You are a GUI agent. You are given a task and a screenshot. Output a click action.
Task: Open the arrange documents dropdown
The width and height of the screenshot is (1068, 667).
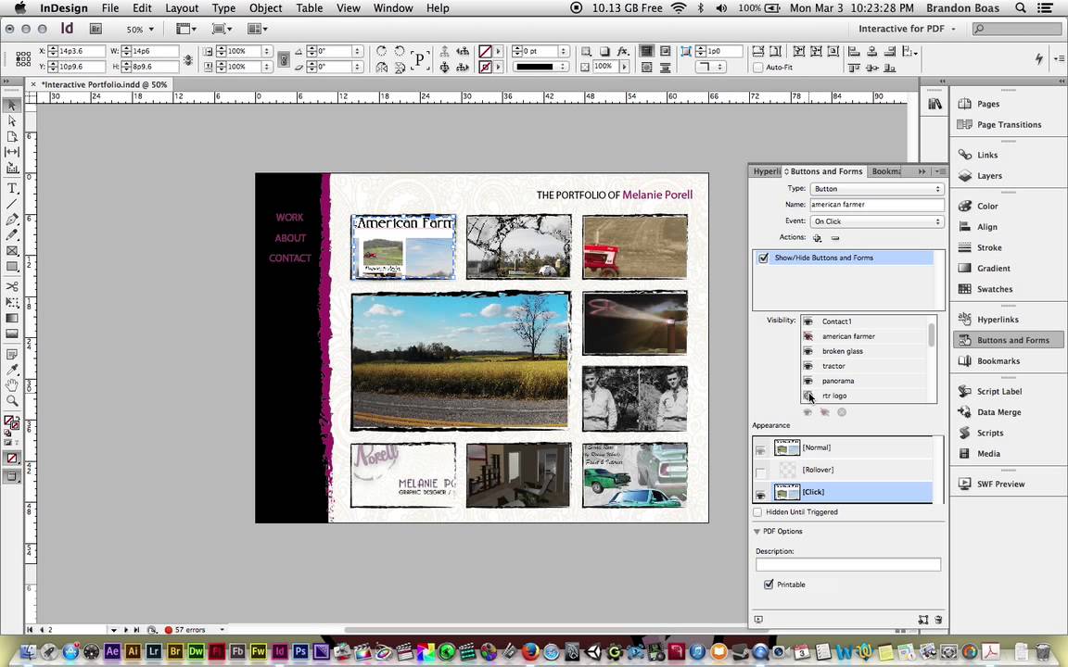(x=257, y=29)
